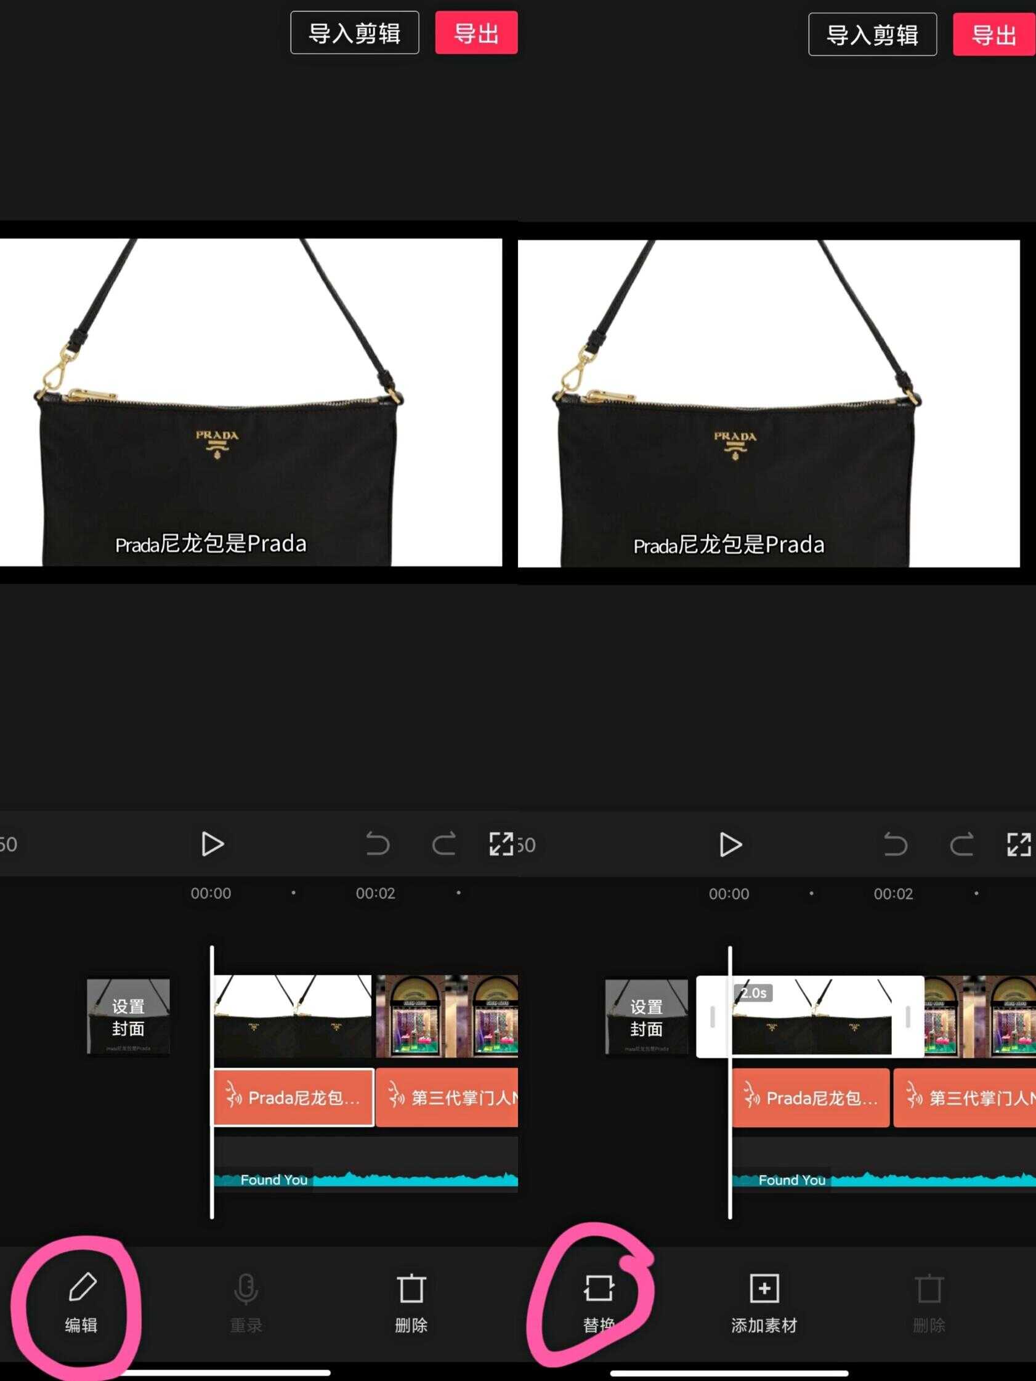This screenshot has width=1036, height=1381.
Task: Select the 第三代掌门人 voice clip on left
Action: point(447,1098)
